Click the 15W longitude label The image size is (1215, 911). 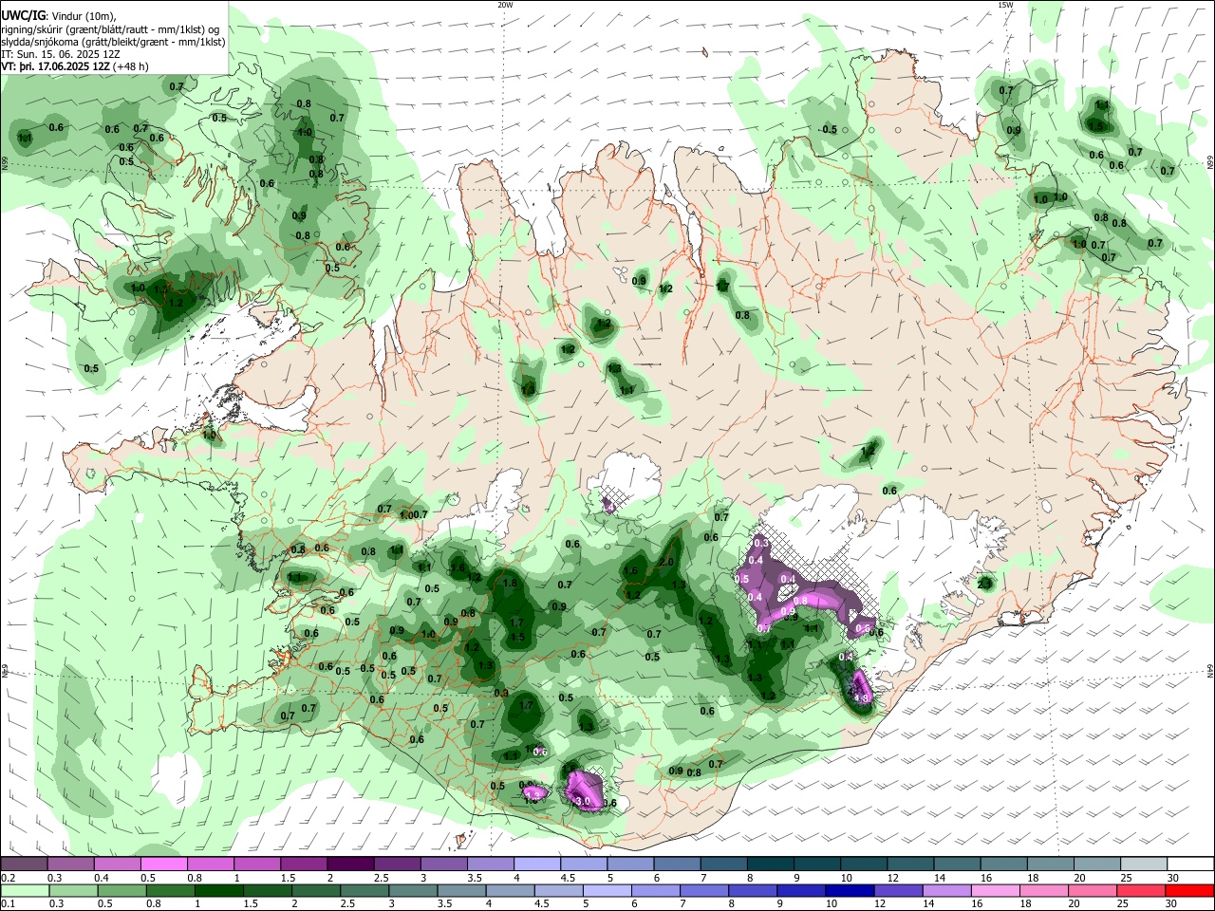point(1005,5)
